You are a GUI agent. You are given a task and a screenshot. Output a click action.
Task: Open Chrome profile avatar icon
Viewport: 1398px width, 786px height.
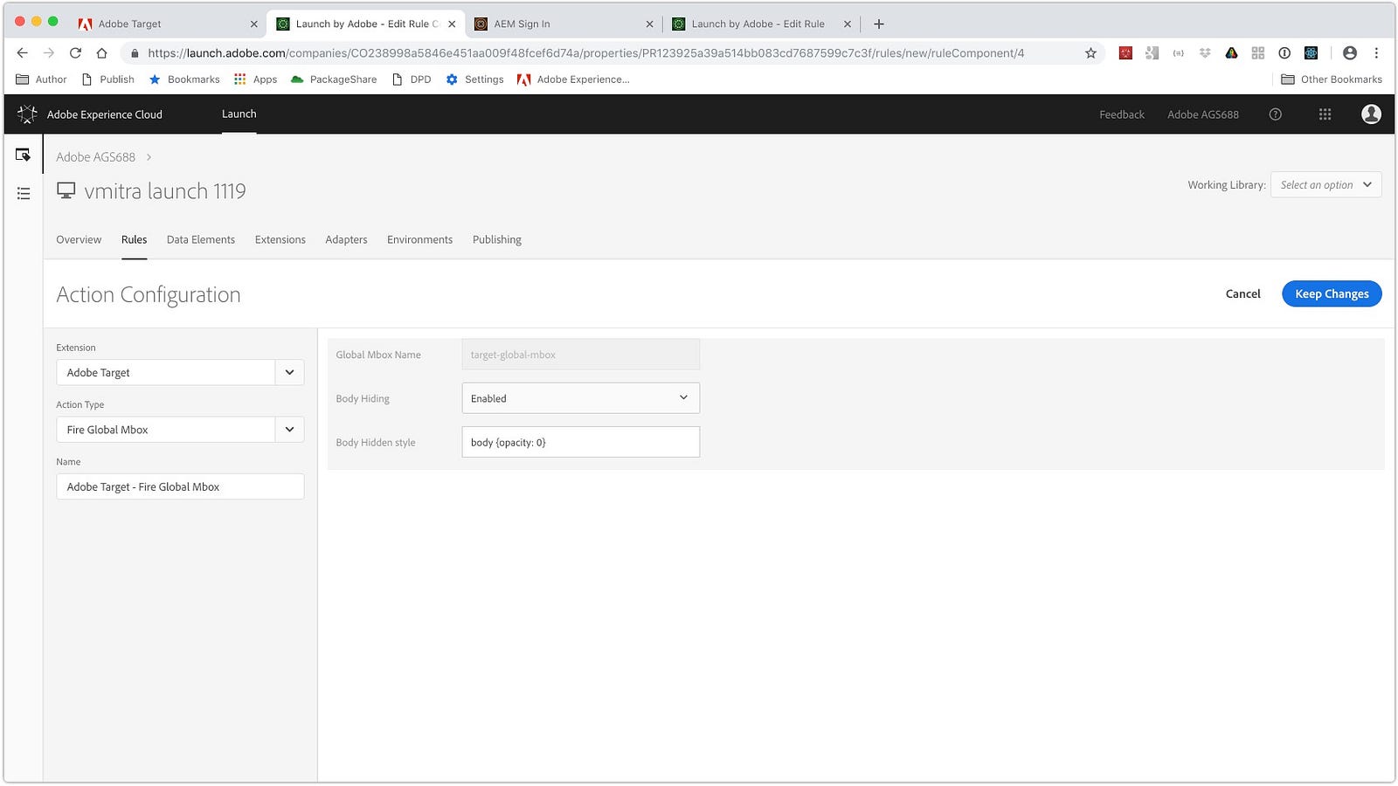(1350, 53)
